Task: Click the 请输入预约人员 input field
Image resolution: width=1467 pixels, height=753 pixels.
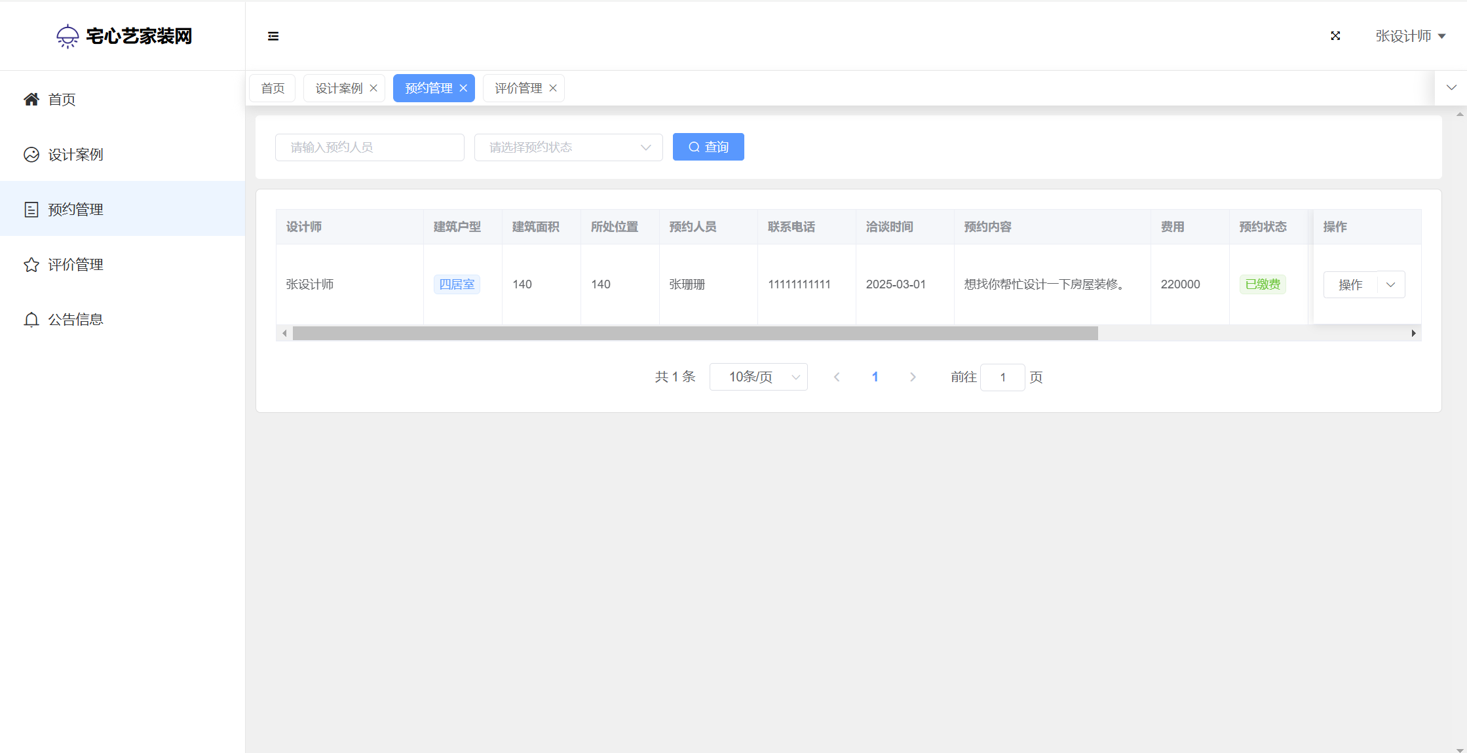Action: coord(370,147)
